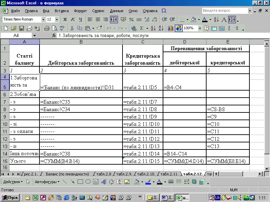The height and width of the screenshot is (202, 270).
Task: Decrease decimal places
Action: click(155, 20)
